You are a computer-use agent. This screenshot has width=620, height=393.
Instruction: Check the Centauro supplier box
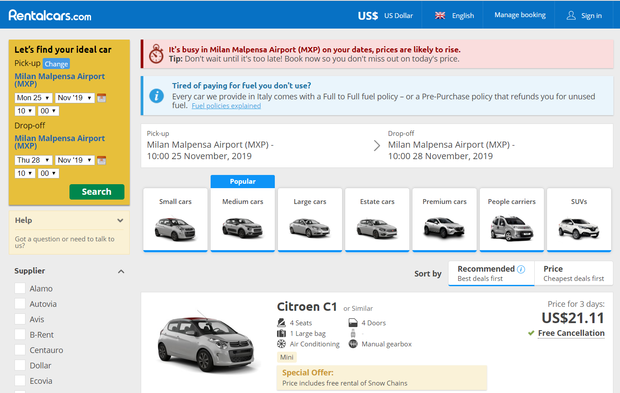20,350
